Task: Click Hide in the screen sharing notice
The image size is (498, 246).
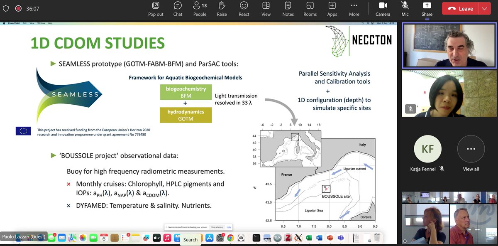Action: click(x=229, y=227)
